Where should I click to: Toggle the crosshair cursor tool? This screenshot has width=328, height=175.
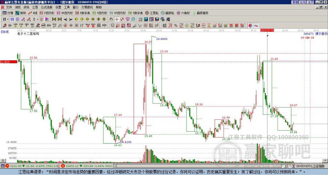[x=117, y=19]
